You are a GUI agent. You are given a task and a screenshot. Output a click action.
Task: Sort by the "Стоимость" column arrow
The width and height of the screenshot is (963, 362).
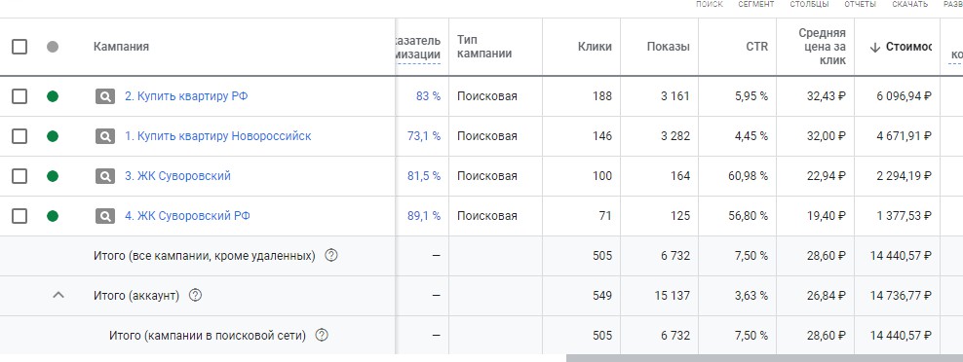point(876,48)
